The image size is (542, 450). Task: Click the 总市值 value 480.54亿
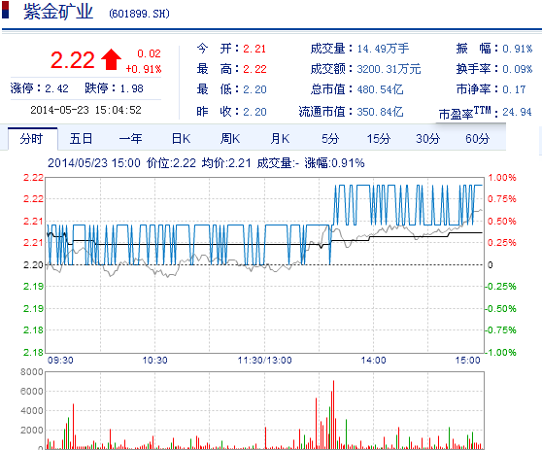[380, 89]
